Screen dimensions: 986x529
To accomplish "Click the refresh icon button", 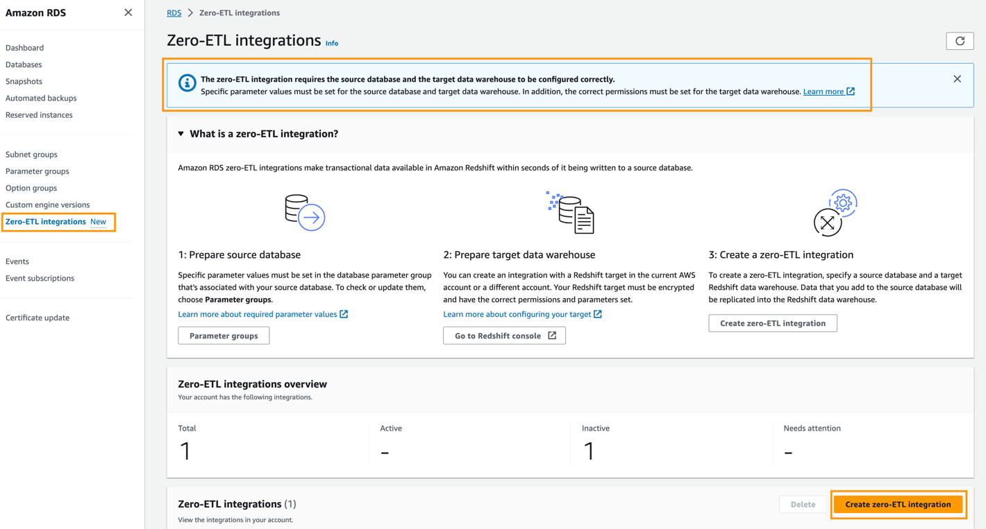I will click(960, 42).
